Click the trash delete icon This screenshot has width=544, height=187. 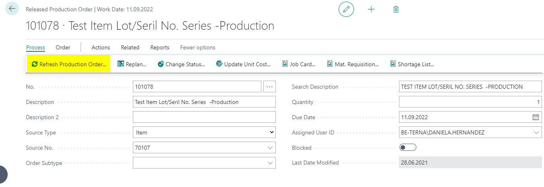pyautogui.click(x=396, y=9)
